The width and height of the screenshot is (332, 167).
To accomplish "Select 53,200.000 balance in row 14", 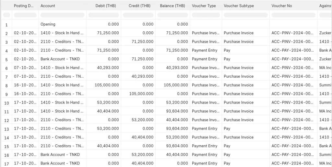I will point(177,137).
